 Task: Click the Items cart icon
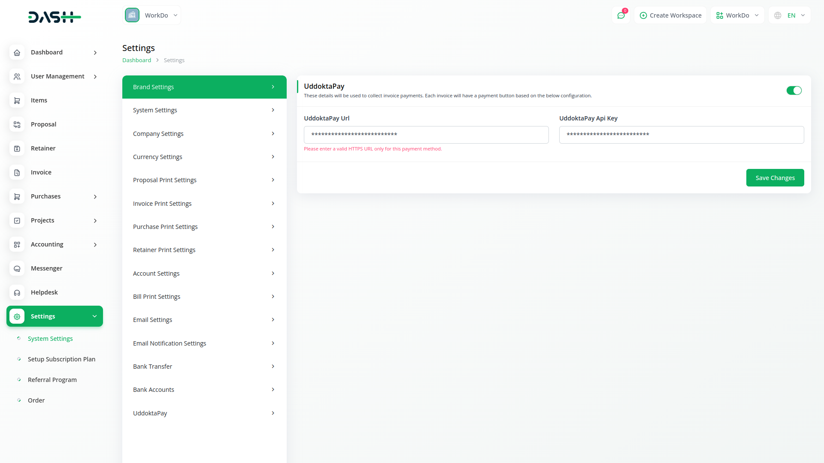pyautogui.click(x=17, y=100)
